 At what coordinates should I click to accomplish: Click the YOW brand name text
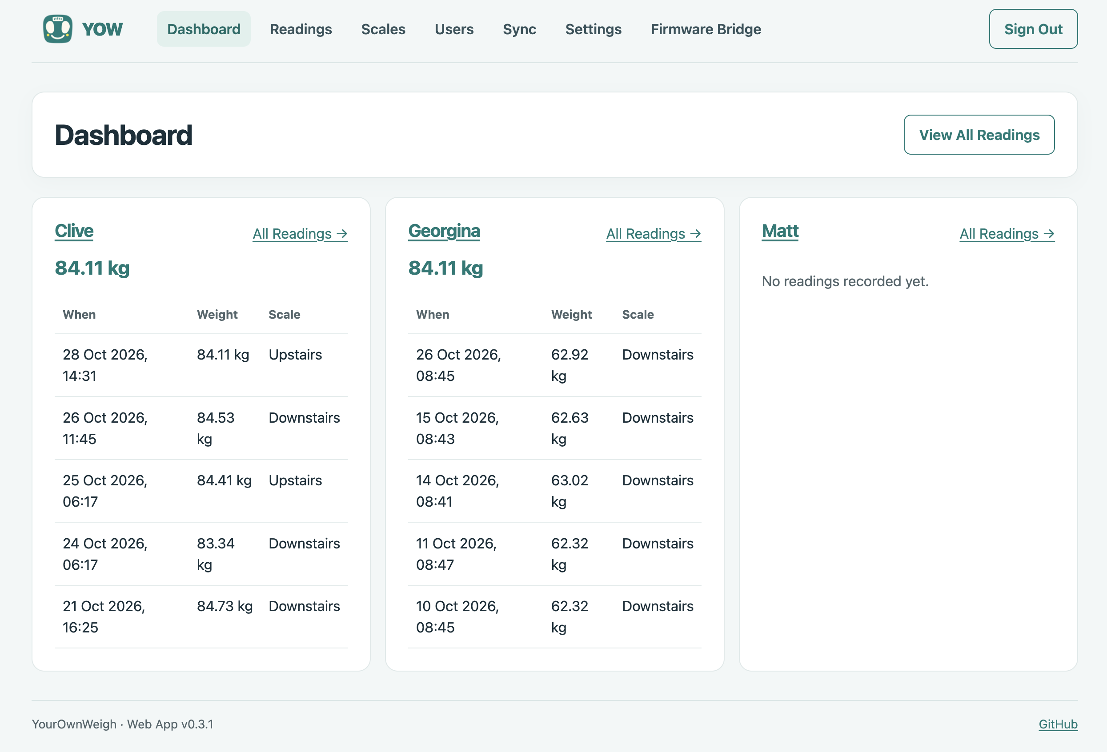[102, 29]
